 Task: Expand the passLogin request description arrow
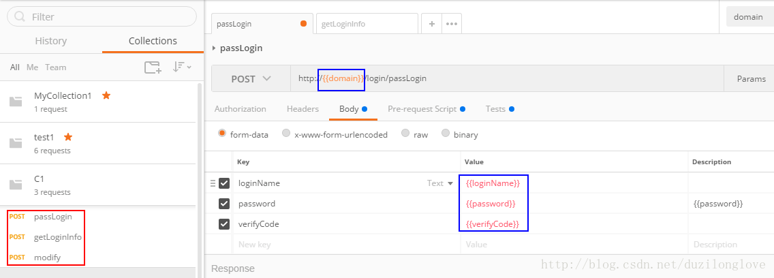pyautogui.click(x=215, y=48)
